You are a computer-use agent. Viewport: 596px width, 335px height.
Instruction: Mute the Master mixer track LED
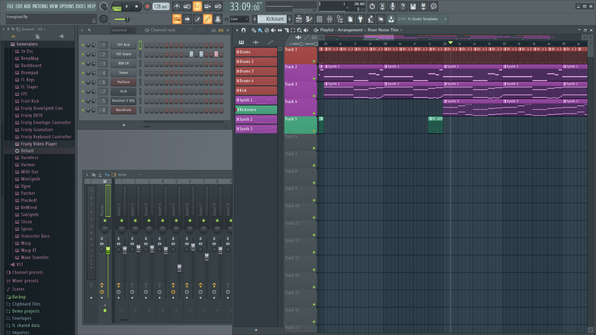(x=105, y=221)
